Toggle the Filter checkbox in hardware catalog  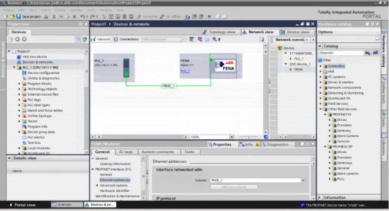pyautogui.click(x=320, y=60)
